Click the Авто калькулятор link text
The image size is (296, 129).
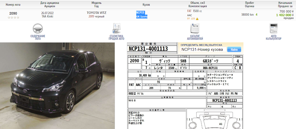[274, 37]
